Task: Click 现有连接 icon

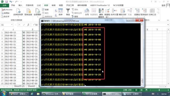Action: pyautogui.click(x=28, y=12)
